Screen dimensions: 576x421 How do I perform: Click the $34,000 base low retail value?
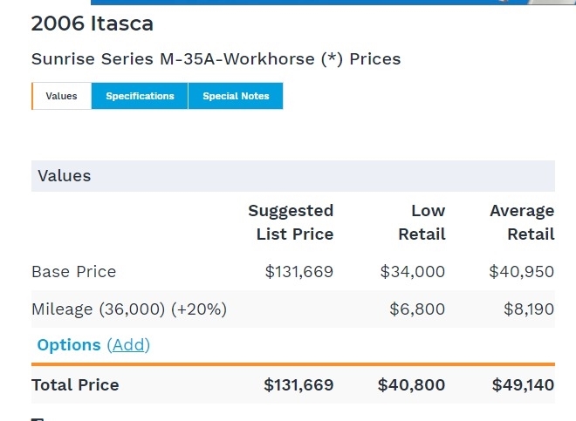pyautogui.click(x=413, y=272)
